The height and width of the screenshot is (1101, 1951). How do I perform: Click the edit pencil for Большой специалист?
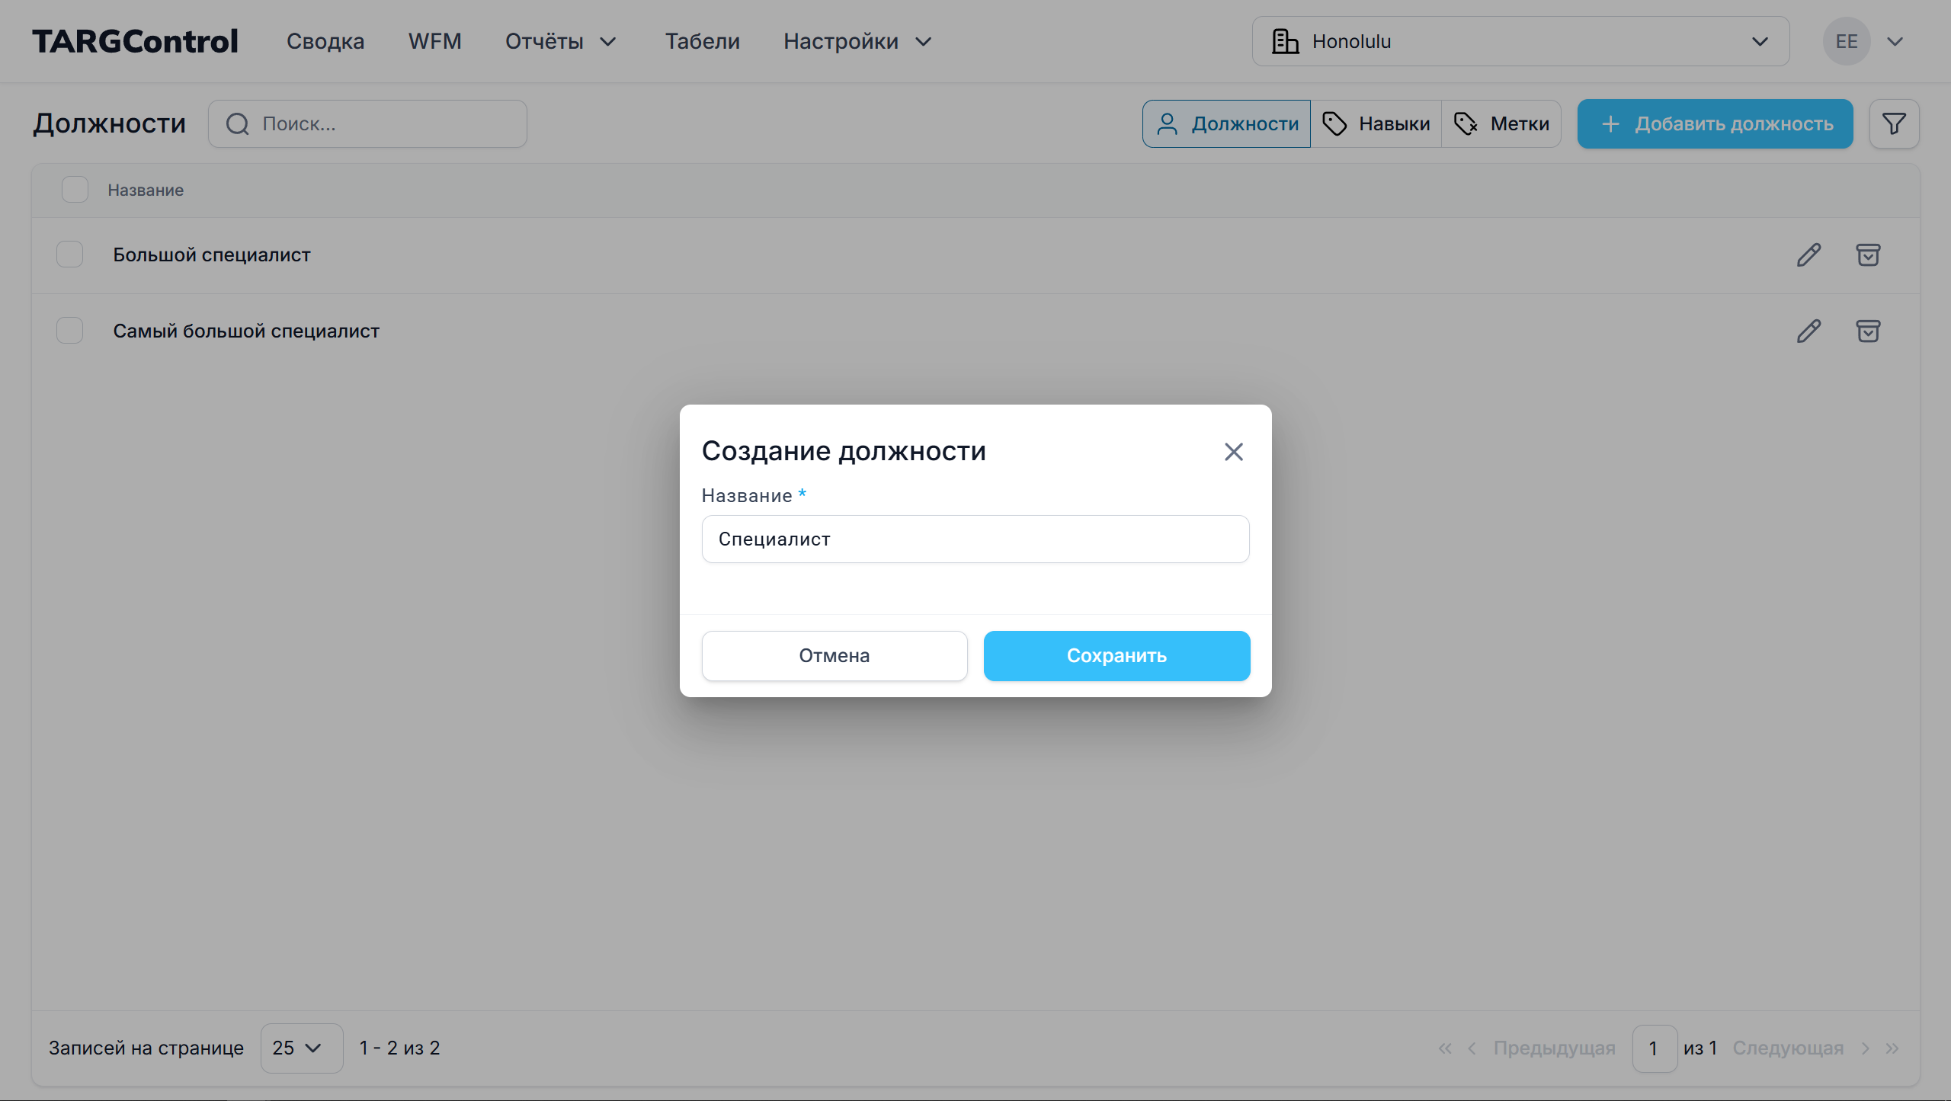[1808, 254]
